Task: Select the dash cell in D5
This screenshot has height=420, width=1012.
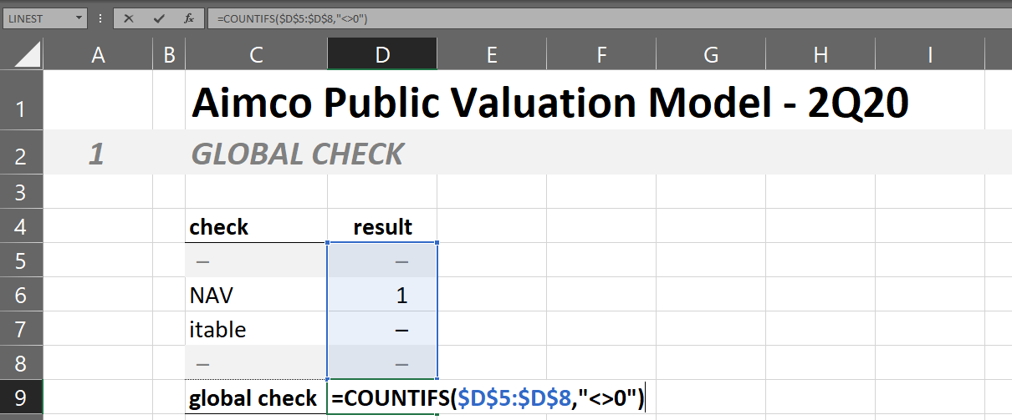Action: [382, 261]
